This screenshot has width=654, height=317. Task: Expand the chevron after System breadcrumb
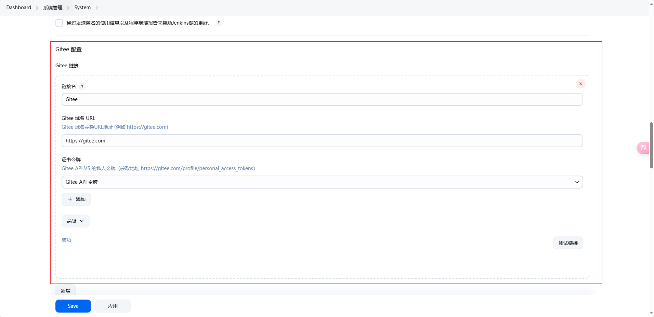coord(97,8)
